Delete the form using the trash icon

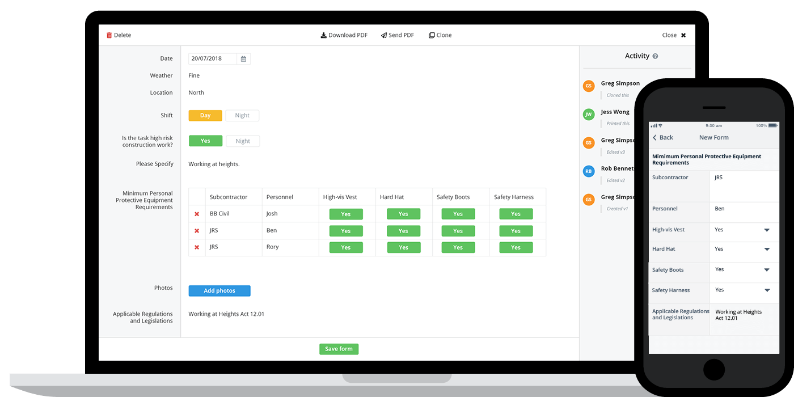coord(109,35)
